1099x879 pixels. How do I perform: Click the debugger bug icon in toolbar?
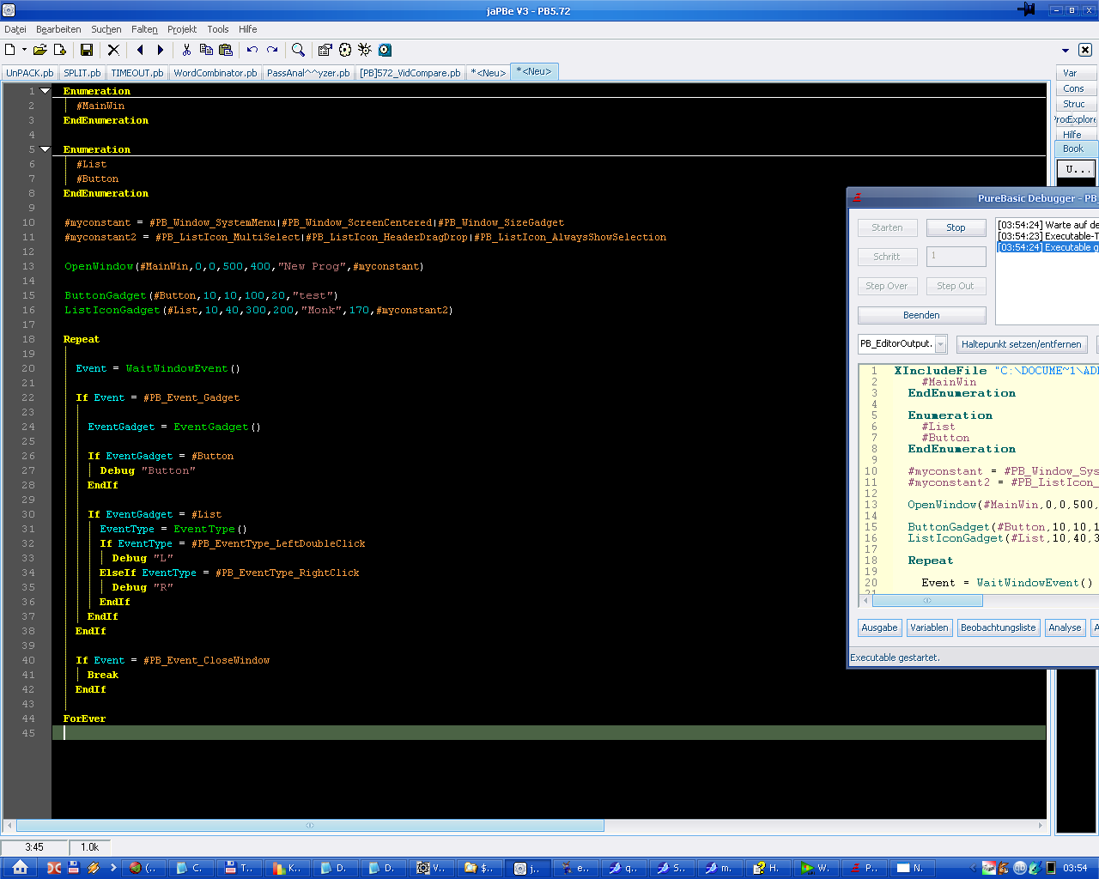(365, 51)
